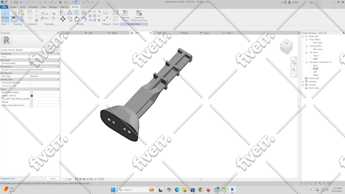Collapse the Views (all) tree node
The width and height of the screenshot is (345, 194).
click(x=303, y=36)
